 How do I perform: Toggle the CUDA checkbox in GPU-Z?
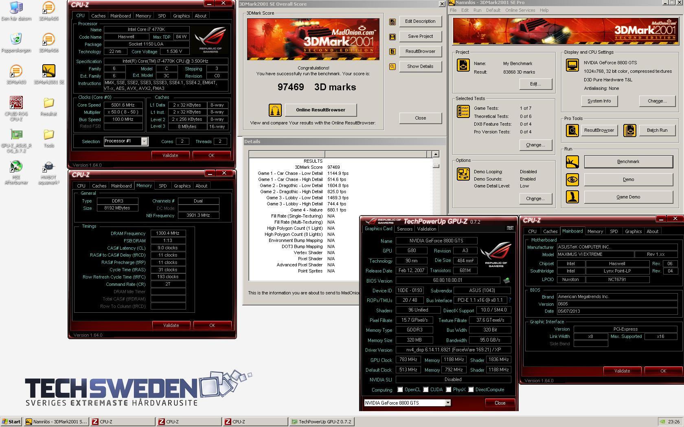coord(426,390)
